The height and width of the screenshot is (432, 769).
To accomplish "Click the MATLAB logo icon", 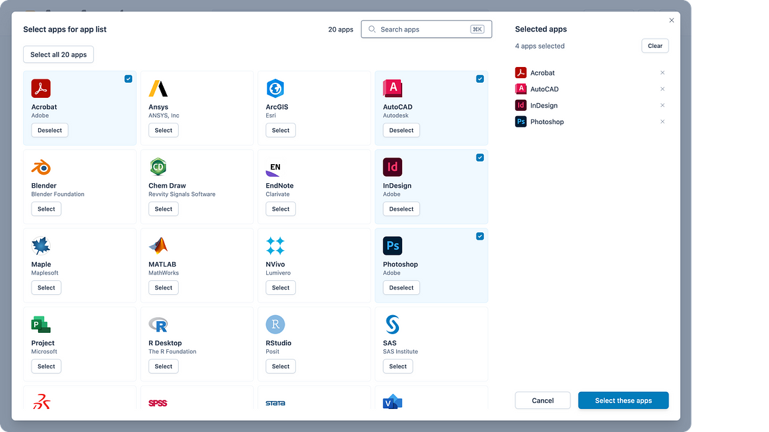I will pyautogui.click(x=158, y=246).
